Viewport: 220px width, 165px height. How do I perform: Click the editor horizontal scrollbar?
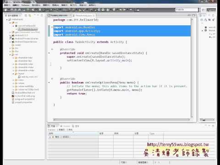pyautogui.click(x=121, y=120)
